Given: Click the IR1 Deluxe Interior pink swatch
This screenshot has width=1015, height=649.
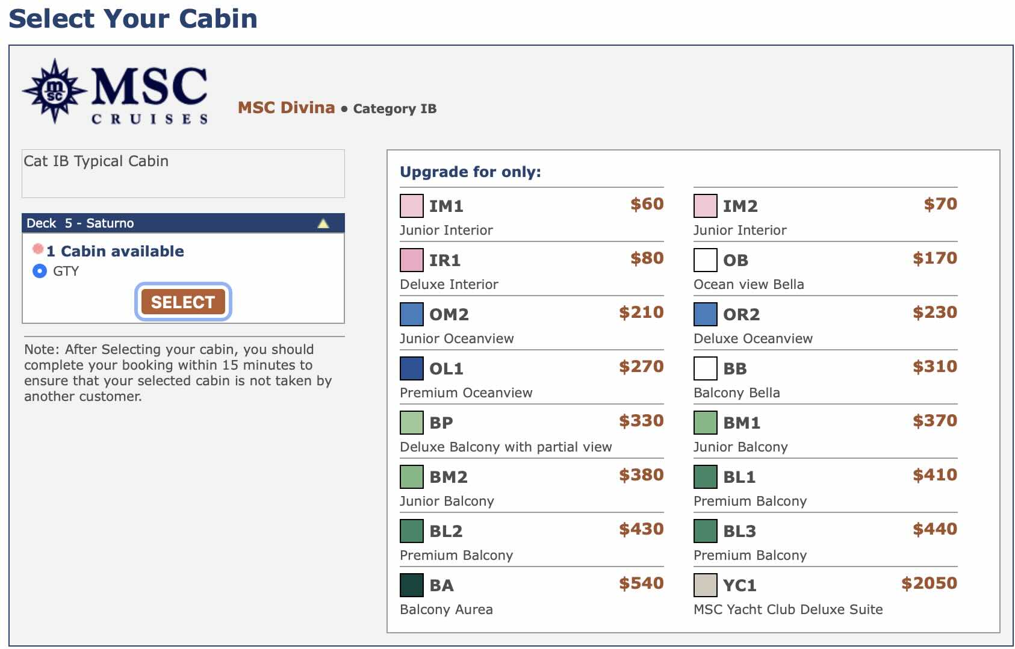Looking at the screenshot, I should pos(411,260).
